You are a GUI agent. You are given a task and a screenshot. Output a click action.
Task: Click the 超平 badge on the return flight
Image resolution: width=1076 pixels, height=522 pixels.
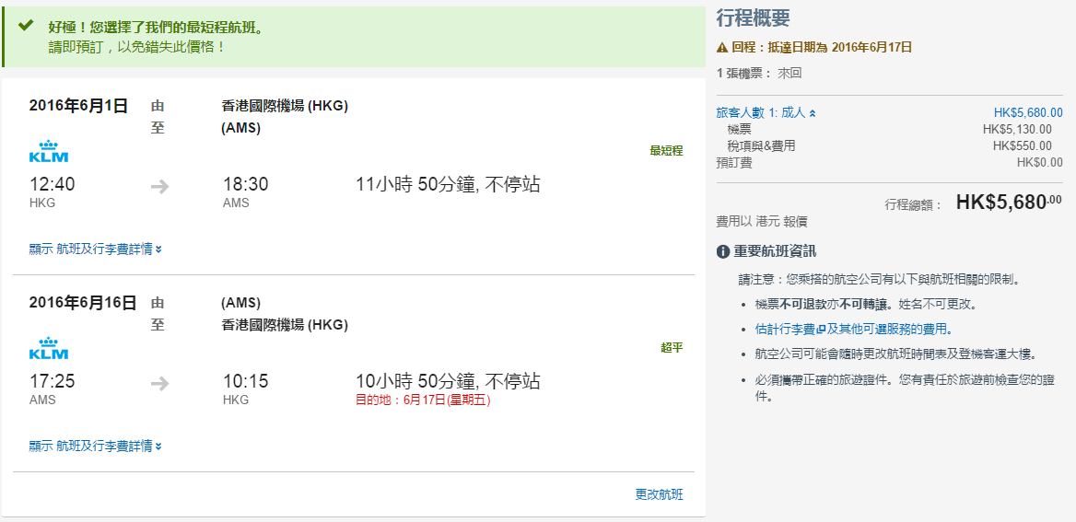[x=672, y=348]
